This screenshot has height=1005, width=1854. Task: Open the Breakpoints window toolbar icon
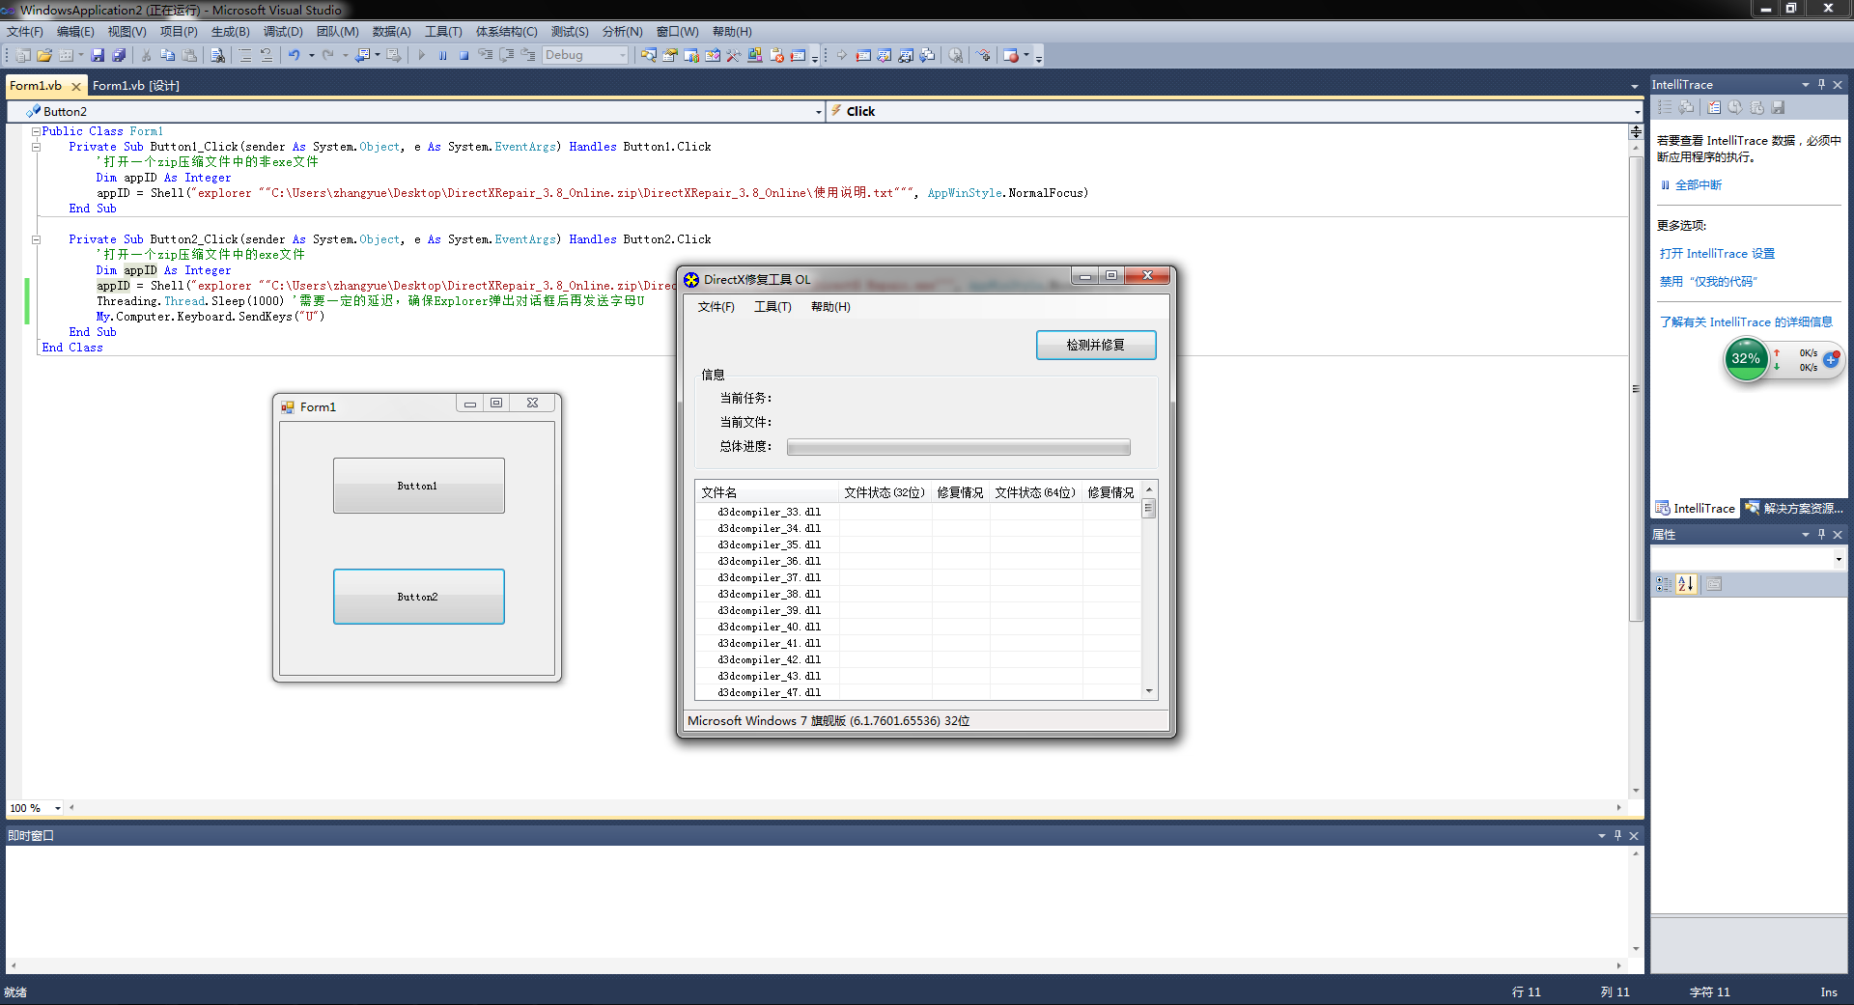click(1011, 55)
